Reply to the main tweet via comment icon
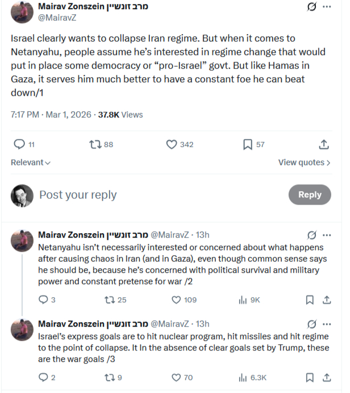Screen dimensions: 350x393 [x=19, y=145]
